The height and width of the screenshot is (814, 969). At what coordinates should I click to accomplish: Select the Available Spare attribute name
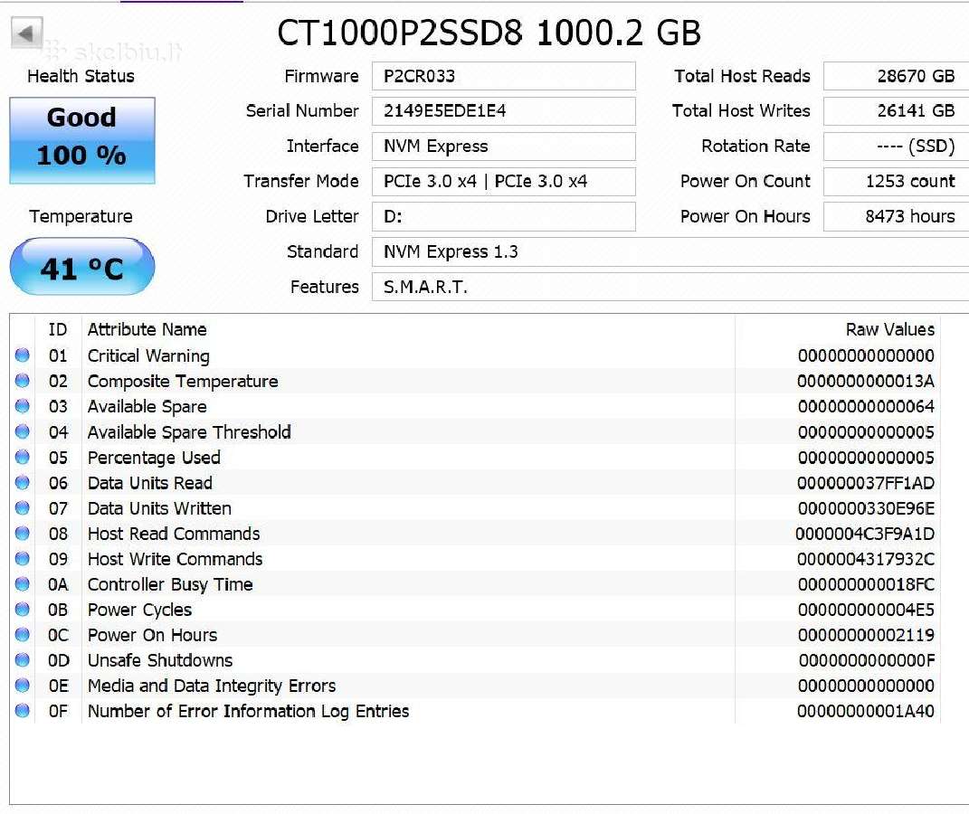pyautogui.click(x=147, y=406)
